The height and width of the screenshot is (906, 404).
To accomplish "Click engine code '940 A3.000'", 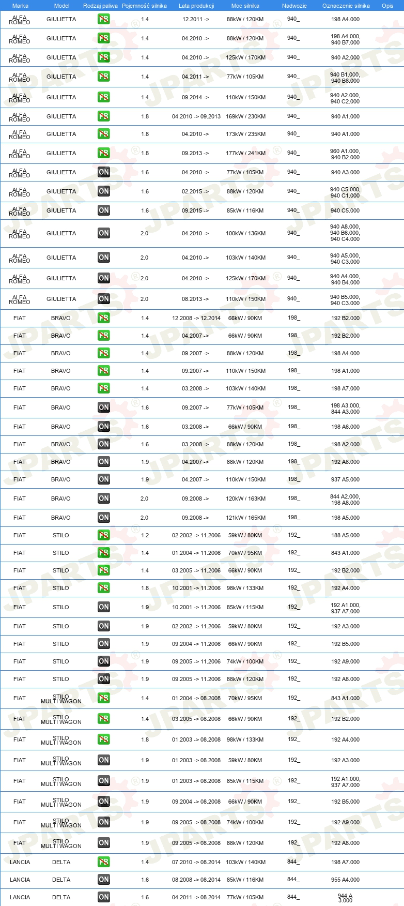I will click(x=345, y=172).
